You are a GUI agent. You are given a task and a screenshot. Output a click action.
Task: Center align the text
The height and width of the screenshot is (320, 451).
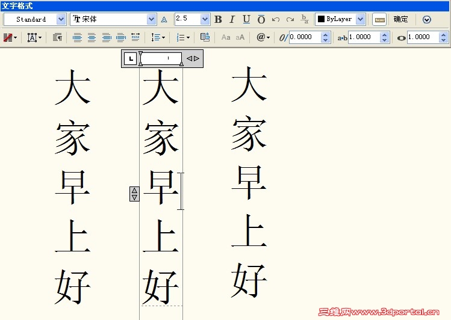pyautogui.click(x=92, y=37)
